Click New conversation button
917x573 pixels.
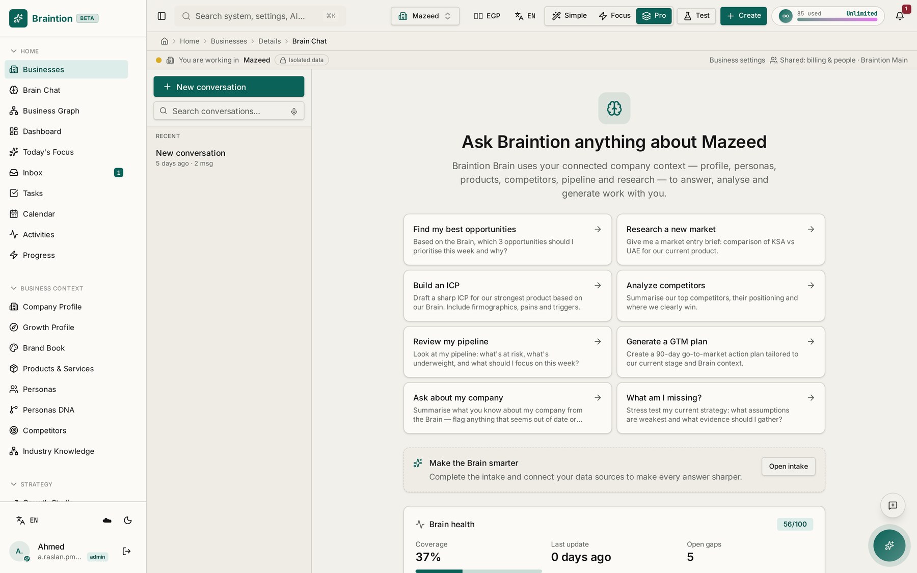(229, 87)
